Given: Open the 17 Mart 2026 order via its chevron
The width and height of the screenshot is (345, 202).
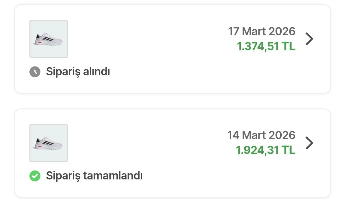Looking at the screenshot, I should tap(309, 39).
